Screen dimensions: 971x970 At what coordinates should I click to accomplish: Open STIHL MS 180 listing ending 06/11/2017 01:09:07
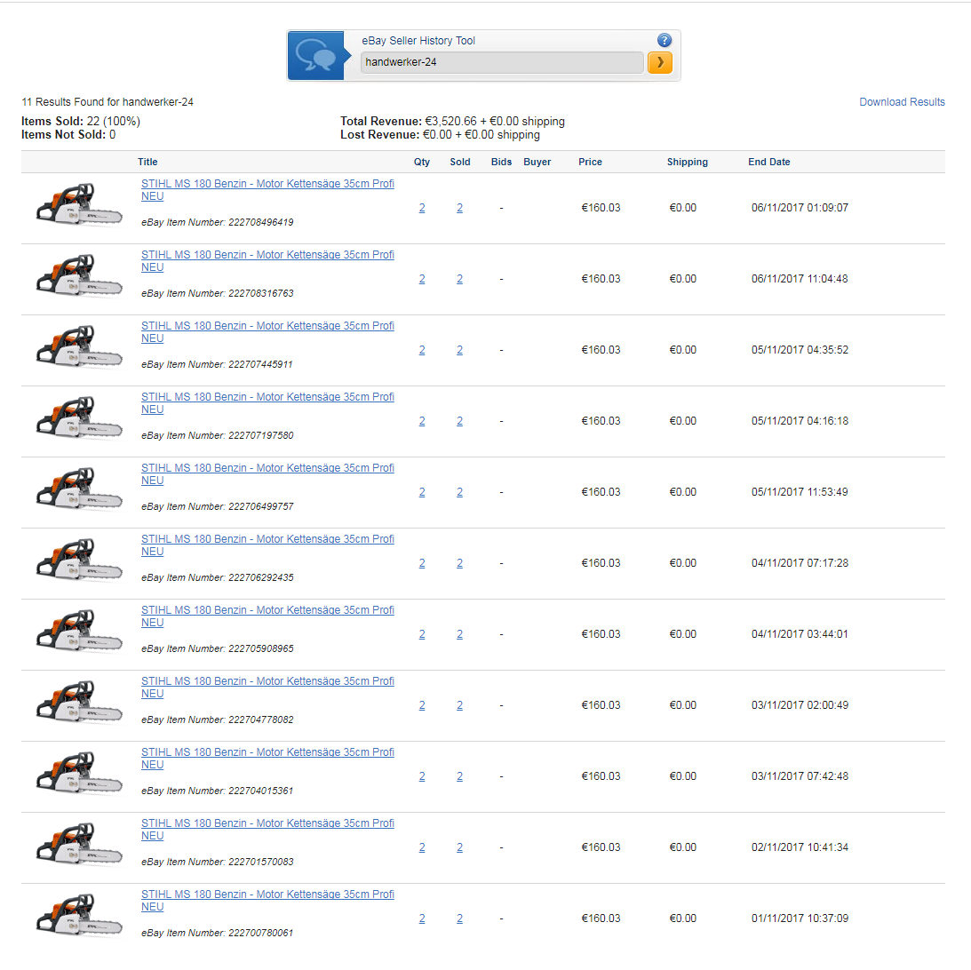click(267, 184)
